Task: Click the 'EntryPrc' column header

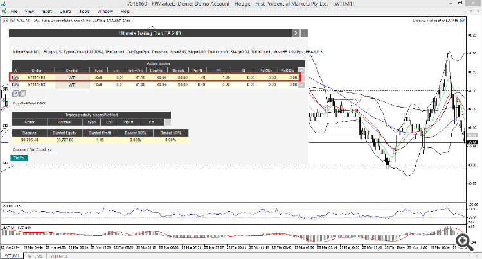Action: tap(135, 71)
